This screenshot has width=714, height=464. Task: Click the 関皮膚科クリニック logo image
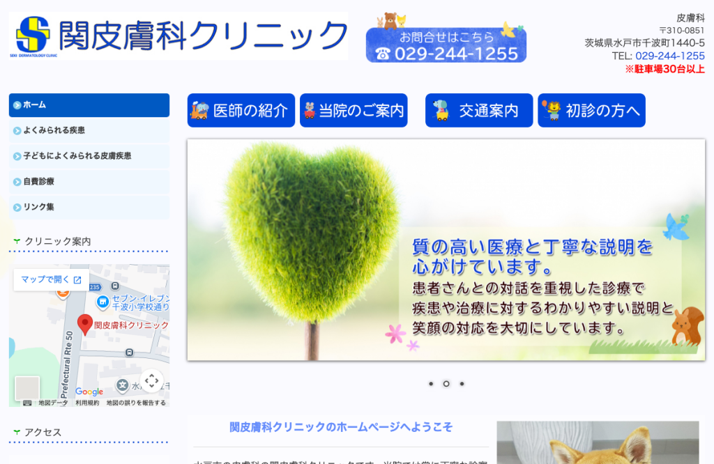(x=178, y=36)
